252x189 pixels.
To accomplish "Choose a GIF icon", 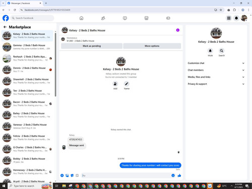I will pos(77,175).
